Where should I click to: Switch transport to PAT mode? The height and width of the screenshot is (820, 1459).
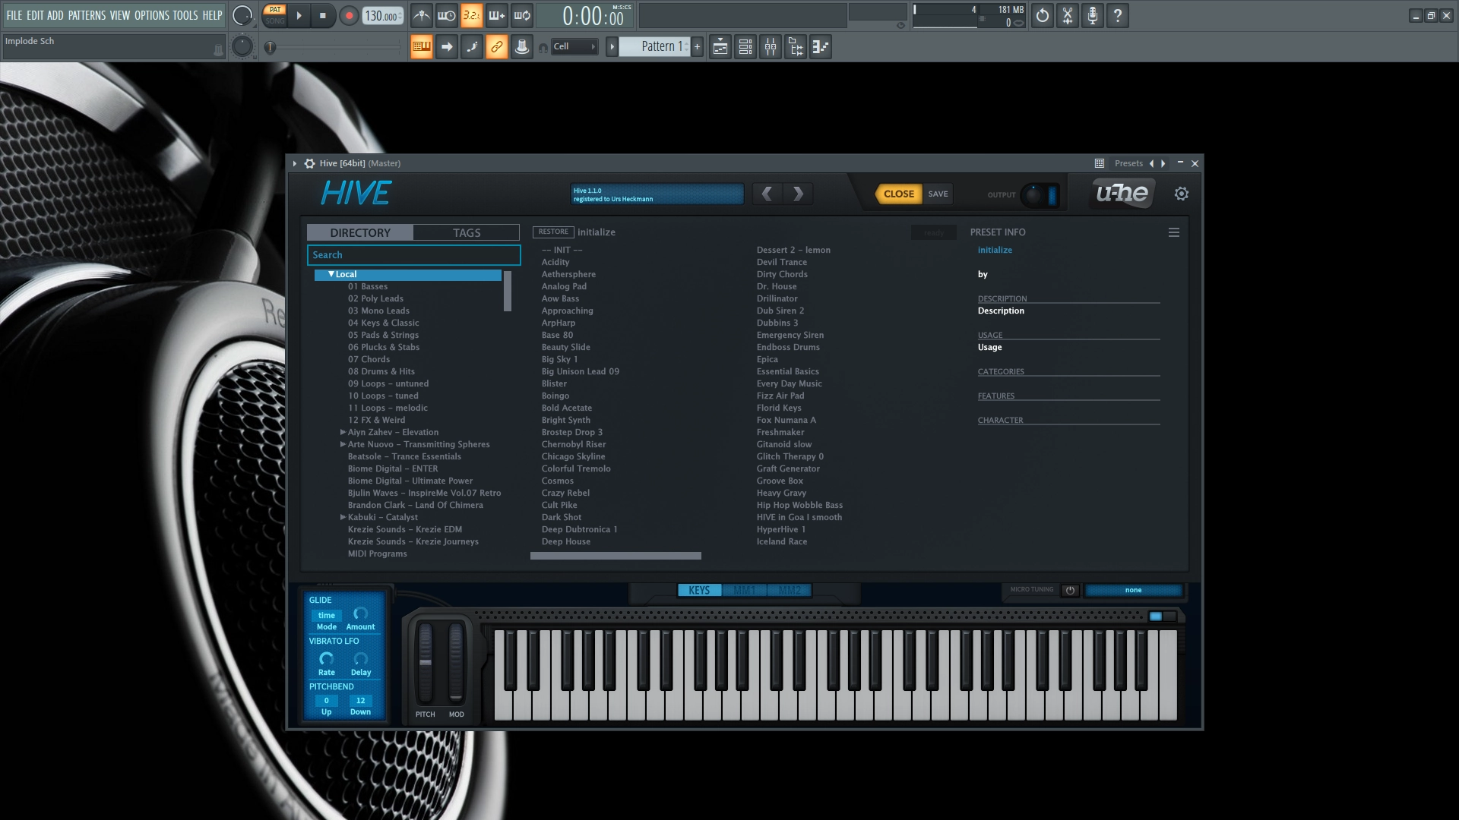pos(275,10)
